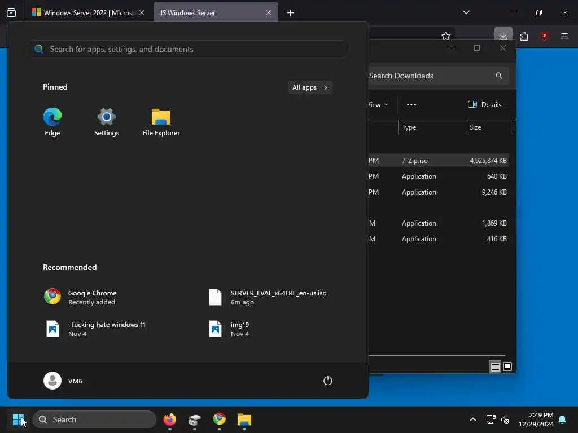The width and height of the screenshot is (578, 433).
Task: Click the uBlock Origin extension icon
Action: point(544,36)
